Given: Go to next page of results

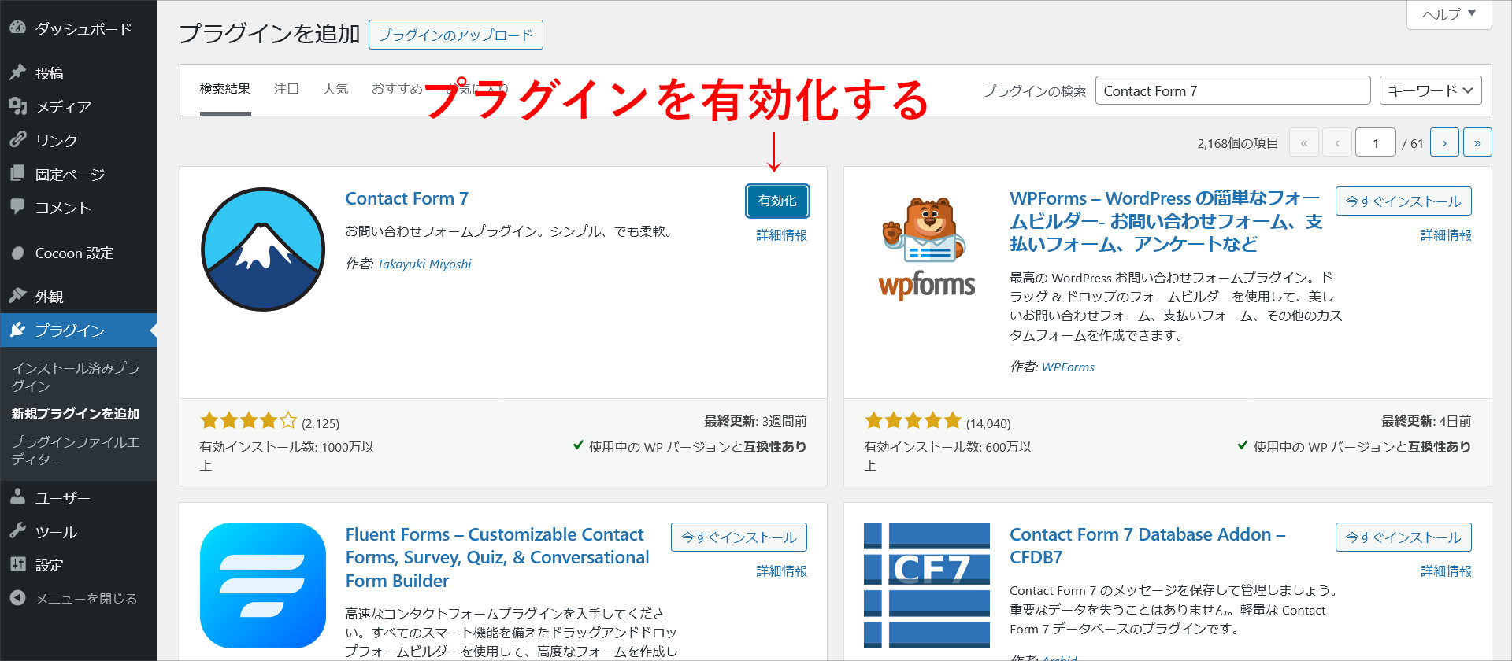Looking at the screenshot, I should click(1444, 142).
